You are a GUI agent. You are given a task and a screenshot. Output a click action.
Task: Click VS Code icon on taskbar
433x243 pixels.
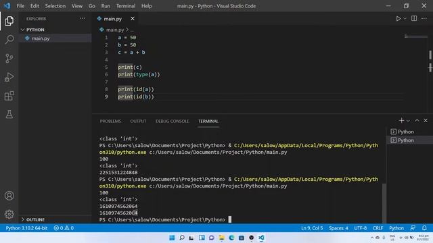pyautogui.click(x=261, y=238)
